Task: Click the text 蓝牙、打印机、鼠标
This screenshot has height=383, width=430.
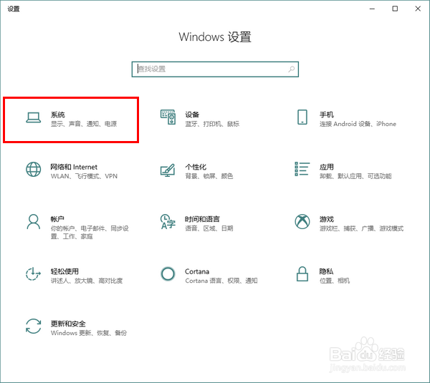Action: (x=212, y=124)
